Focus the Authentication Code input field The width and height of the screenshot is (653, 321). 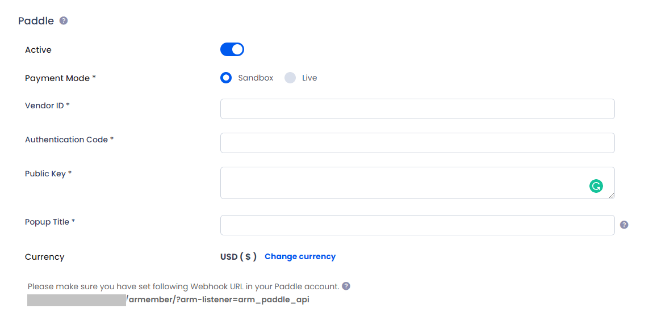coord(417,143)
